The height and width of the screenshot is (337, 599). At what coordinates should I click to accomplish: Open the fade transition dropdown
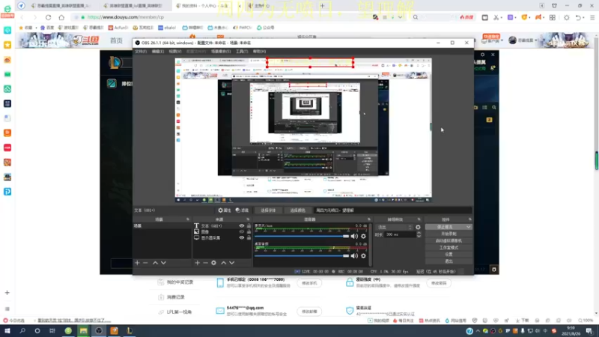pyautogui.click(x=394, y=227)
